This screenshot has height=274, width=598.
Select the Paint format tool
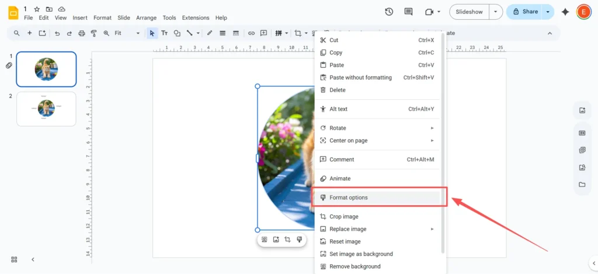click(94, 33)
